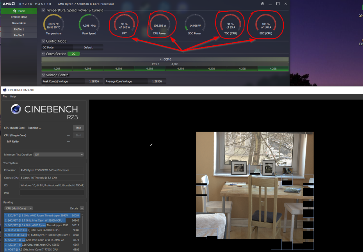The width and height of the screenshot is (363, 252).
Task: Select the Core i7-7700K ranking row
Action: coord(42,249)
